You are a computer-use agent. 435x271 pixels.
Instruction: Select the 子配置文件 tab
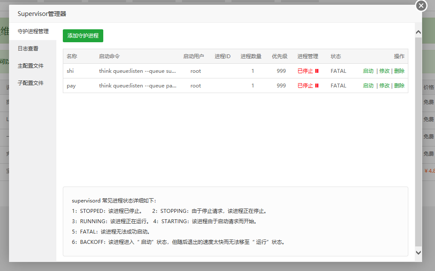coord(33,83)
